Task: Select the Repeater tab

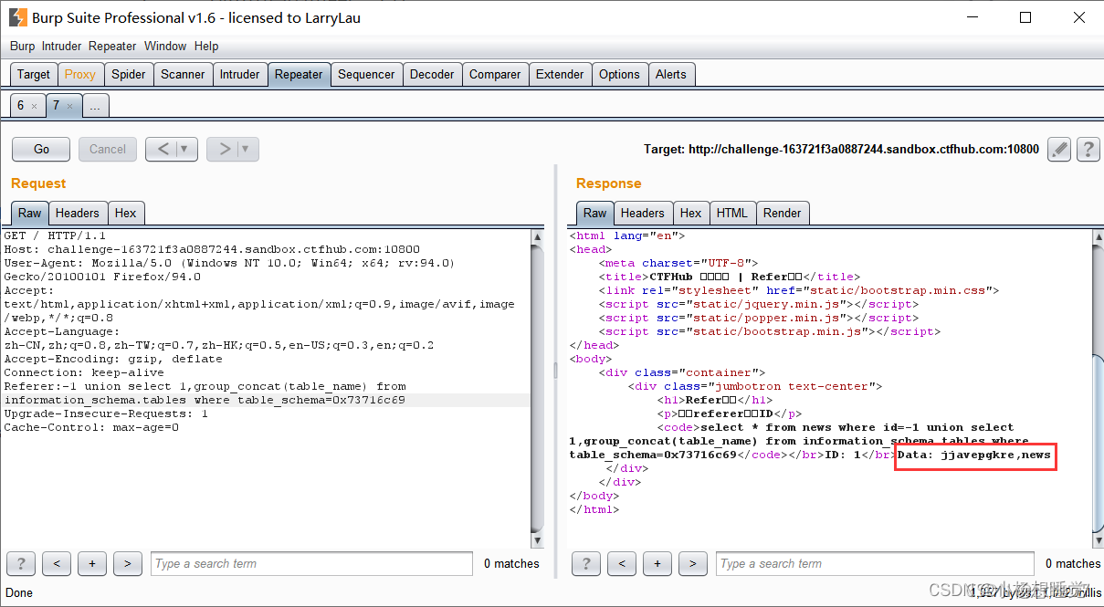Action: click(299, 74)
